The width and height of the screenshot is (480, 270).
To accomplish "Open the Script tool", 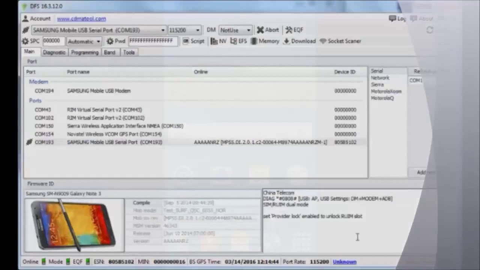I will click(x=193, y=41).
